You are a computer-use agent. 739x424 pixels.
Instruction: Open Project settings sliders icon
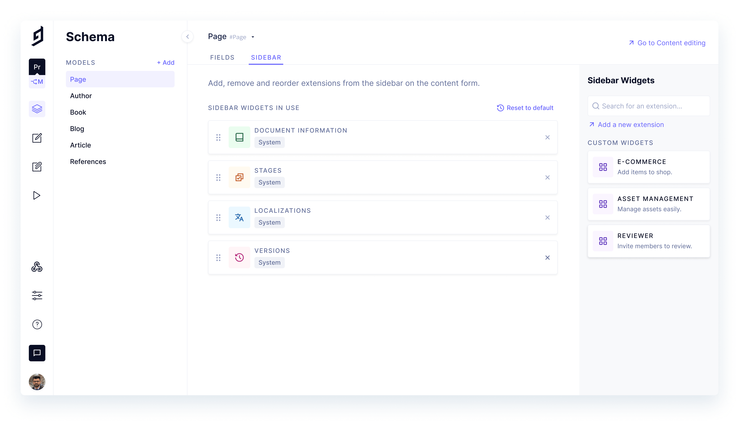pyautogui.click(x=37, y=296)
